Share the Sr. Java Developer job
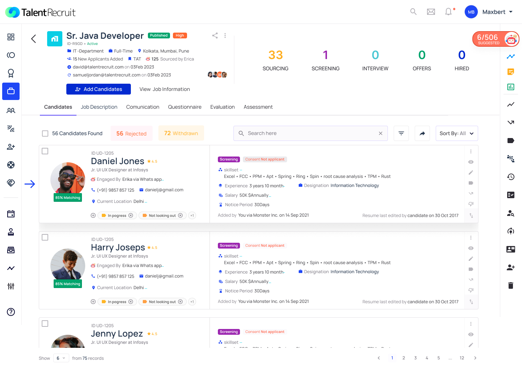Image resolution: width=522 pixels, height=371 pixels. tap(215, 36)
